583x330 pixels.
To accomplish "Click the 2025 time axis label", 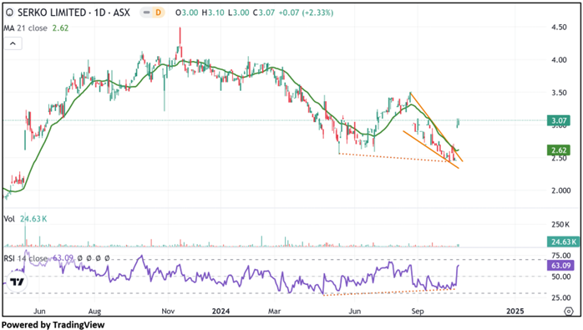I will click(x=515, y=311).
